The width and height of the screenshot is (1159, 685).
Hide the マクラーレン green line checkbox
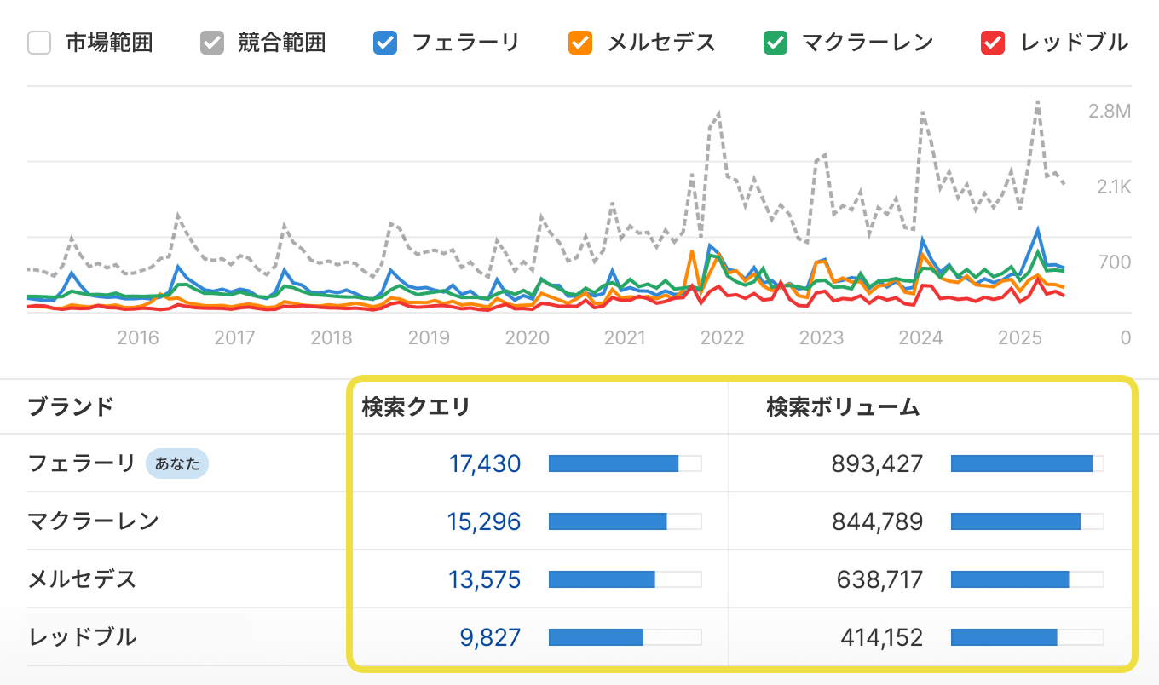(x=776, y=43)
